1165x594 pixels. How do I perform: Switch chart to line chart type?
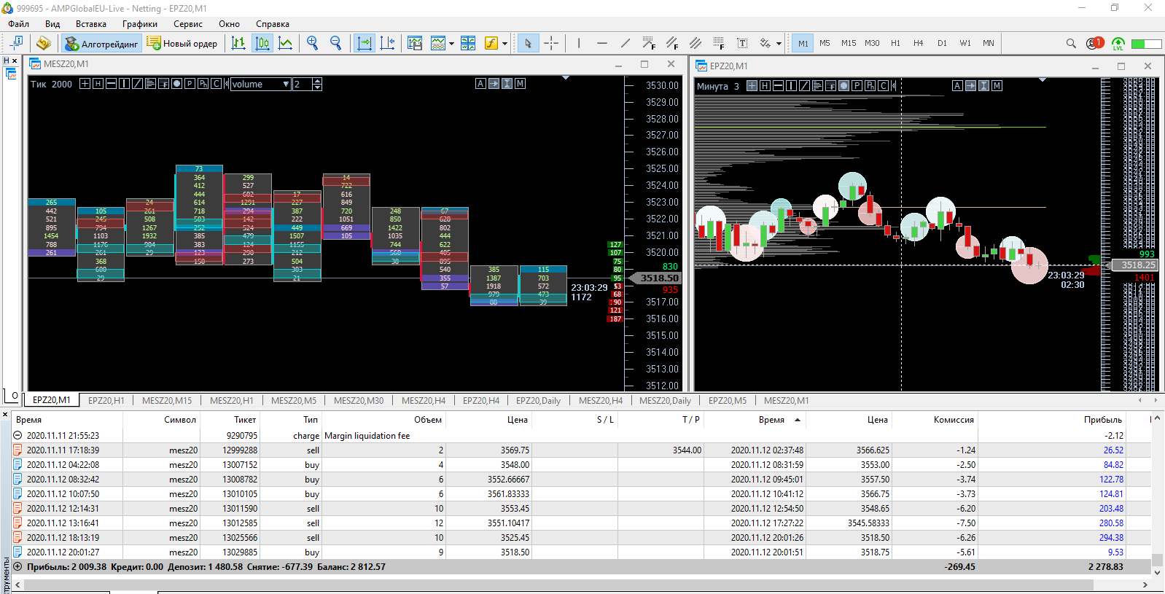(286, 43)
